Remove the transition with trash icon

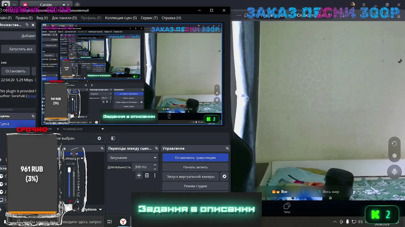coord(147,176)
